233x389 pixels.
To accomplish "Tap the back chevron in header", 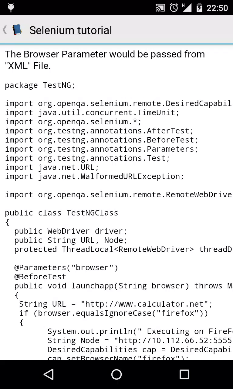I will pyautogui.click(x=5, y=30).
